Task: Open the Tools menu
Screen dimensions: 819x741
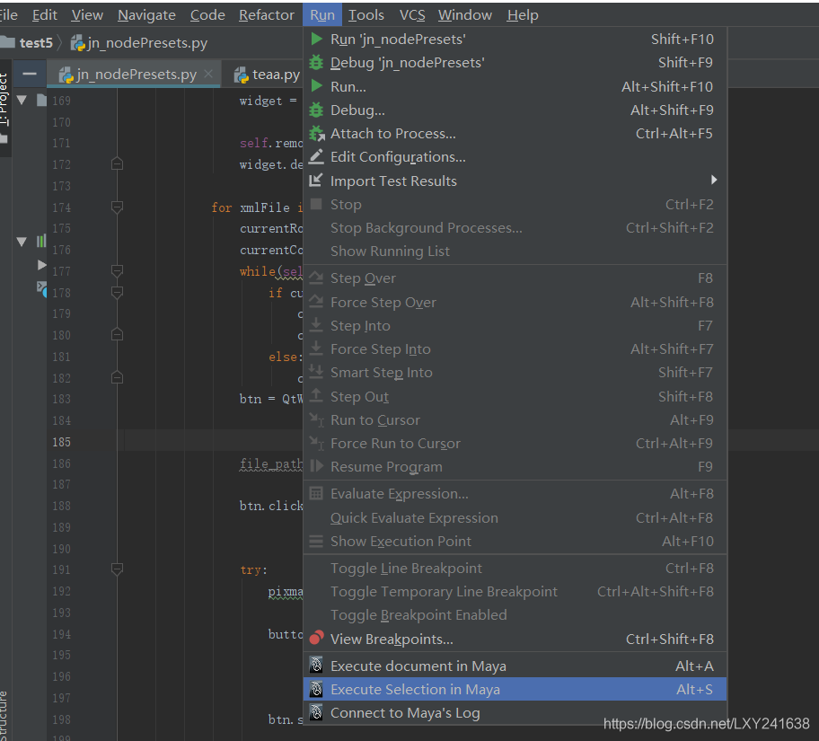Action: point(366,15)
